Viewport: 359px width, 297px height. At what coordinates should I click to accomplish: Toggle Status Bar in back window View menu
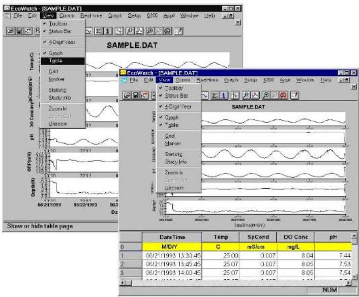click(63, 31)
